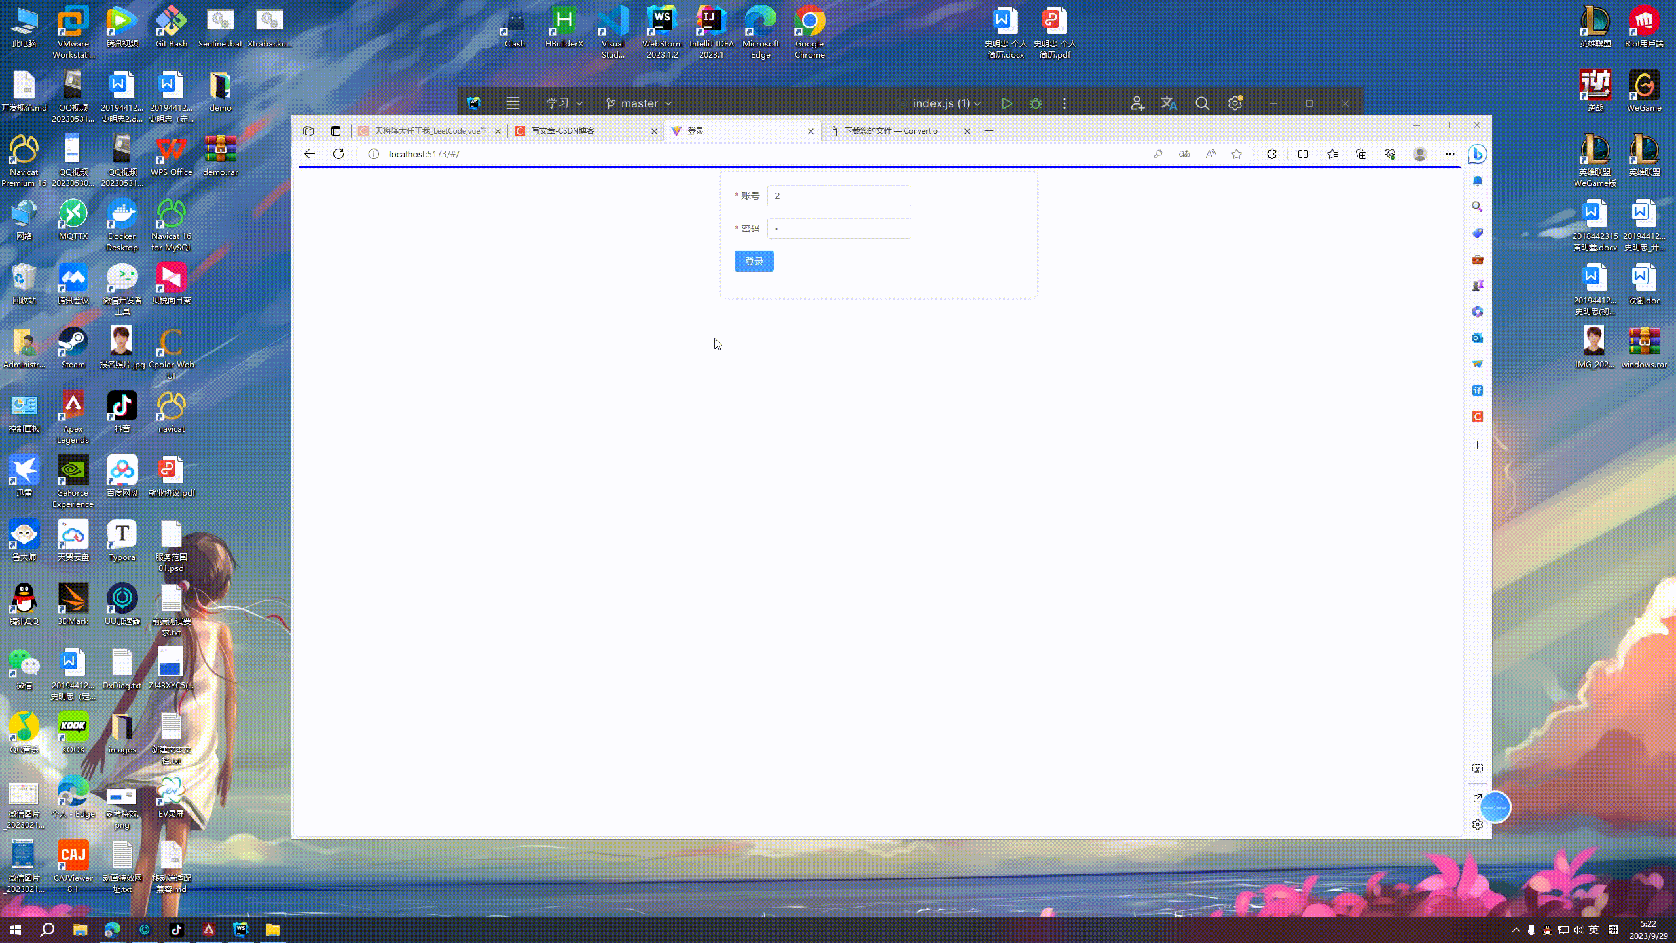This screenshot has width=1676, height=943.
Task: Click the 账号 account input field
Action: (839, 196)
